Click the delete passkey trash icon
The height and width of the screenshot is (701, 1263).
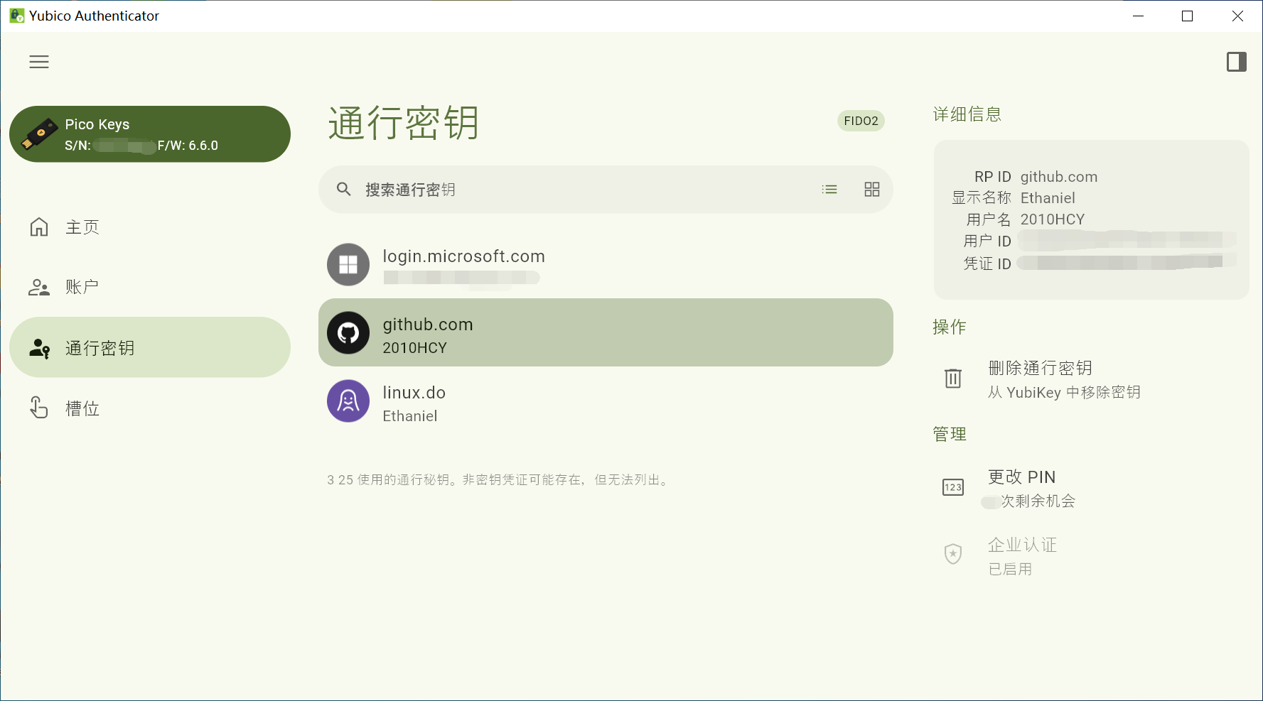pyautogui.click(x=953, y=379)
